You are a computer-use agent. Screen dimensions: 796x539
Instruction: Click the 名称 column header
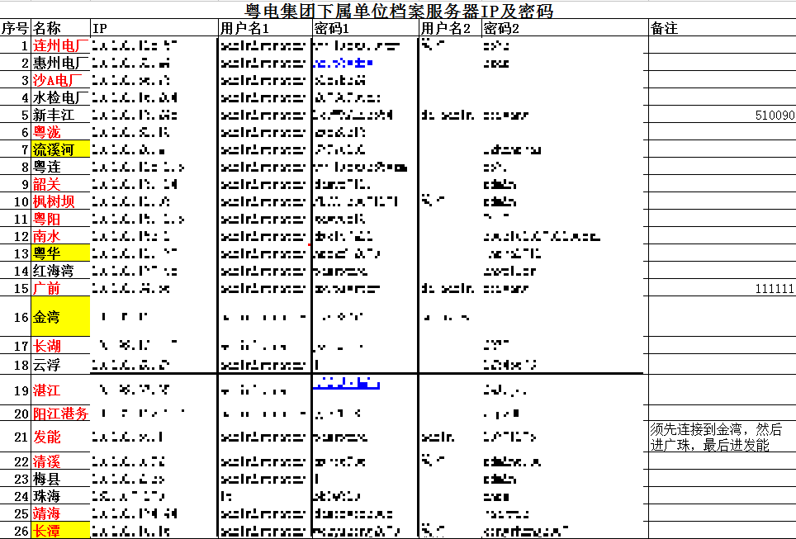61,28
